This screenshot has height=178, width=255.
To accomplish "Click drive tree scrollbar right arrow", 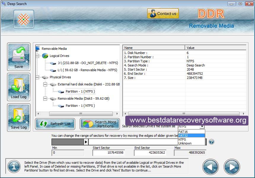I will coord(117,114).
